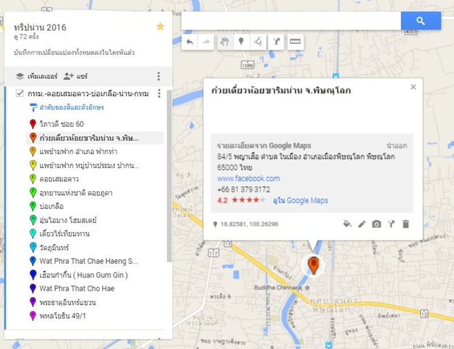The height and width of the screenshot is (349, 454).
Task: Select พหลโยธิน 49/1 place
Action: pyautogui.click(x=63, y=316)
